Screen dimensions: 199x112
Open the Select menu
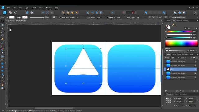tap(34, 8)
